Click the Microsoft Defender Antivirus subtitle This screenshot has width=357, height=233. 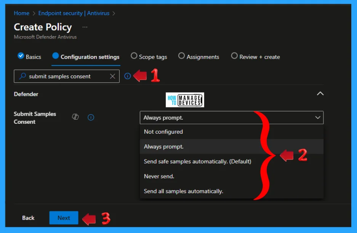point(45,37)
